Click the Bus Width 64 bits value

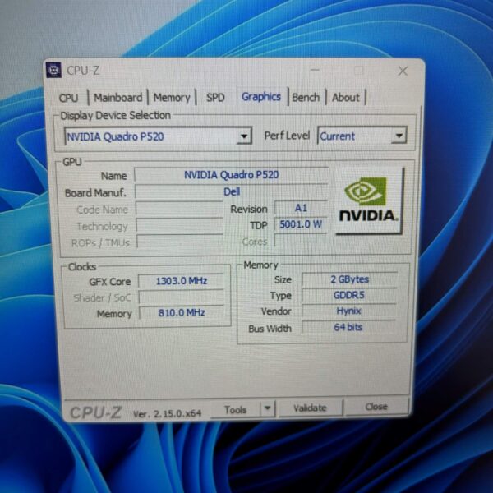click(348, 327)
